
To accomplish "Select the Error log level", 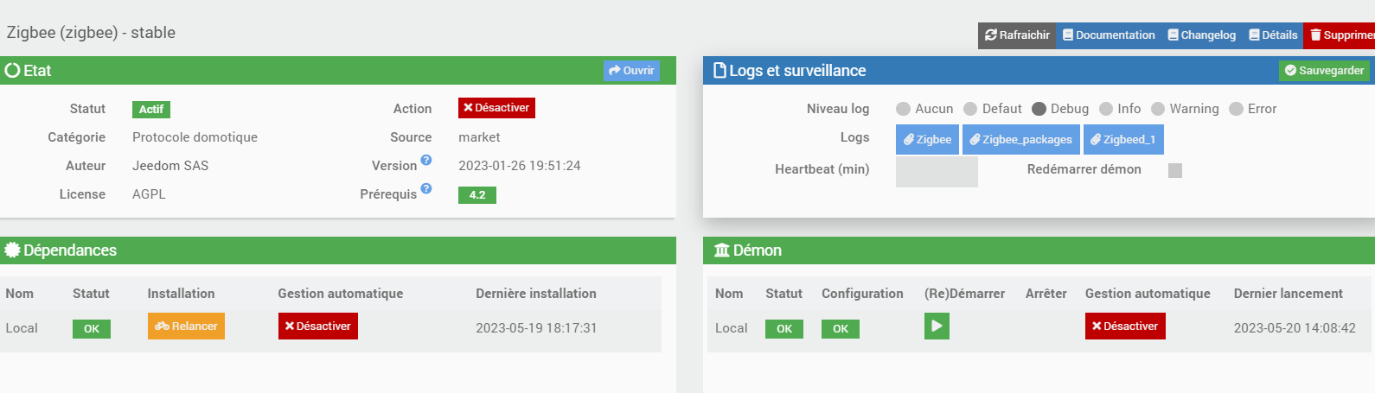I will 1236,109.
